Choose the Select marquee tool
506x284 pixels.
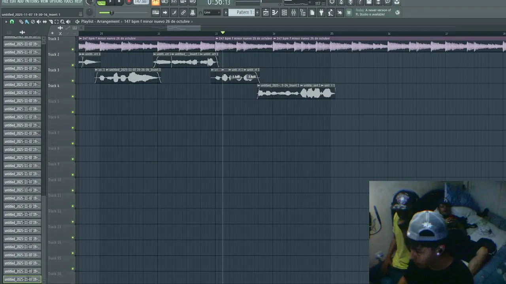(57, 22)
